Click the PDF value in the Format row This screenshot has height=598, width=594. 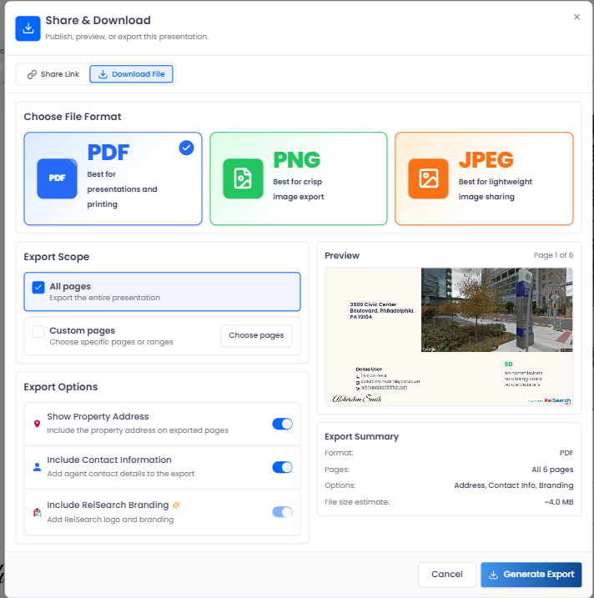tap(566, 453)
